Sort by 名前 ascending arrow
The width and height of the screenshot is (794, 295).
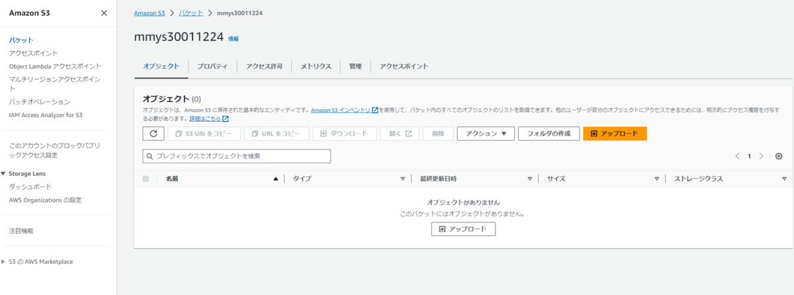(276, 179)
